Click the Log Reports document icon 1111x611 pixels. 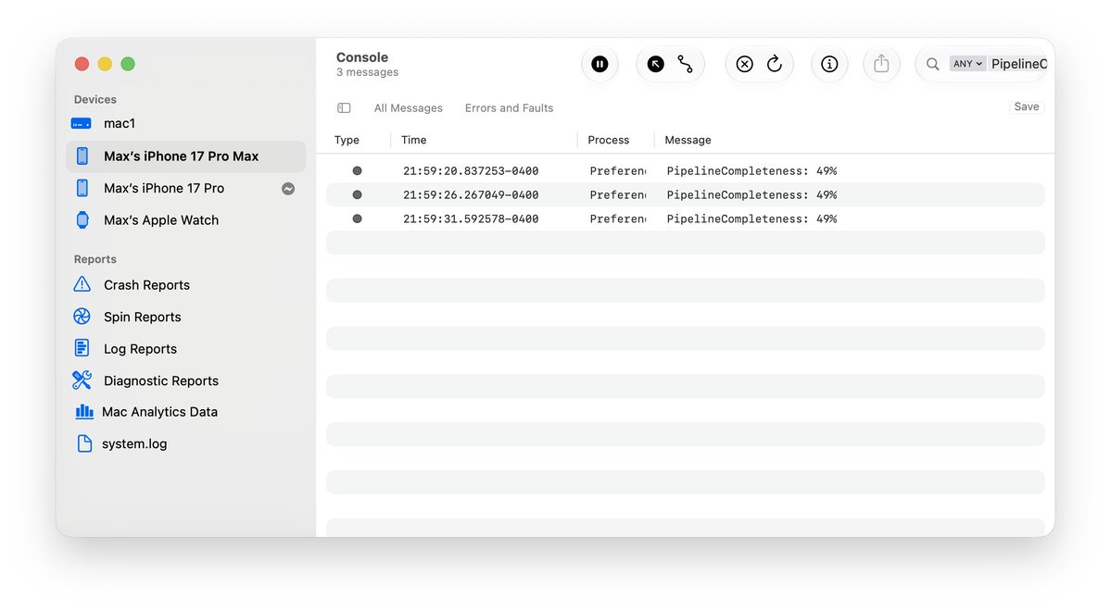[x=82, y=348]
